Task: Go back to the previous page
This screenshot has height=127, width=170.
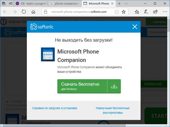Action: pos(5,12)
